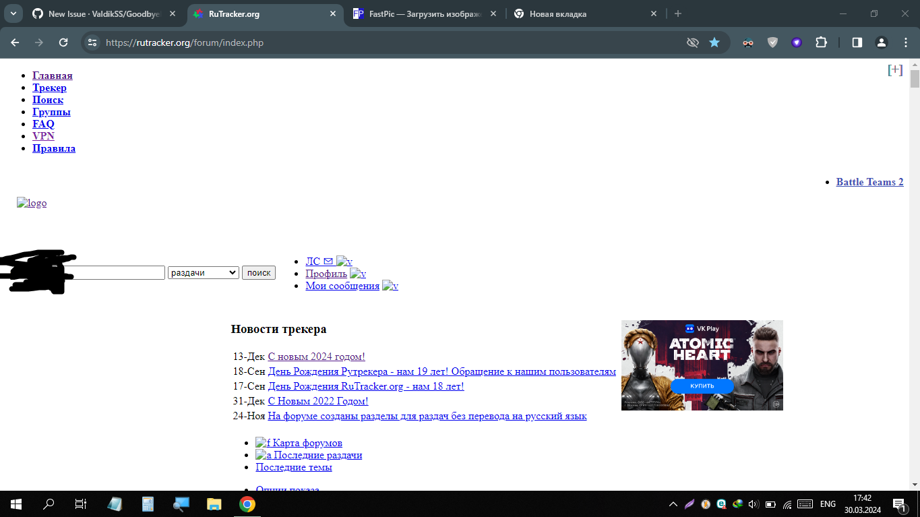Open the browser extensions puzzle icon
This screenshot has width=920, height=517.
click(821, 42)
